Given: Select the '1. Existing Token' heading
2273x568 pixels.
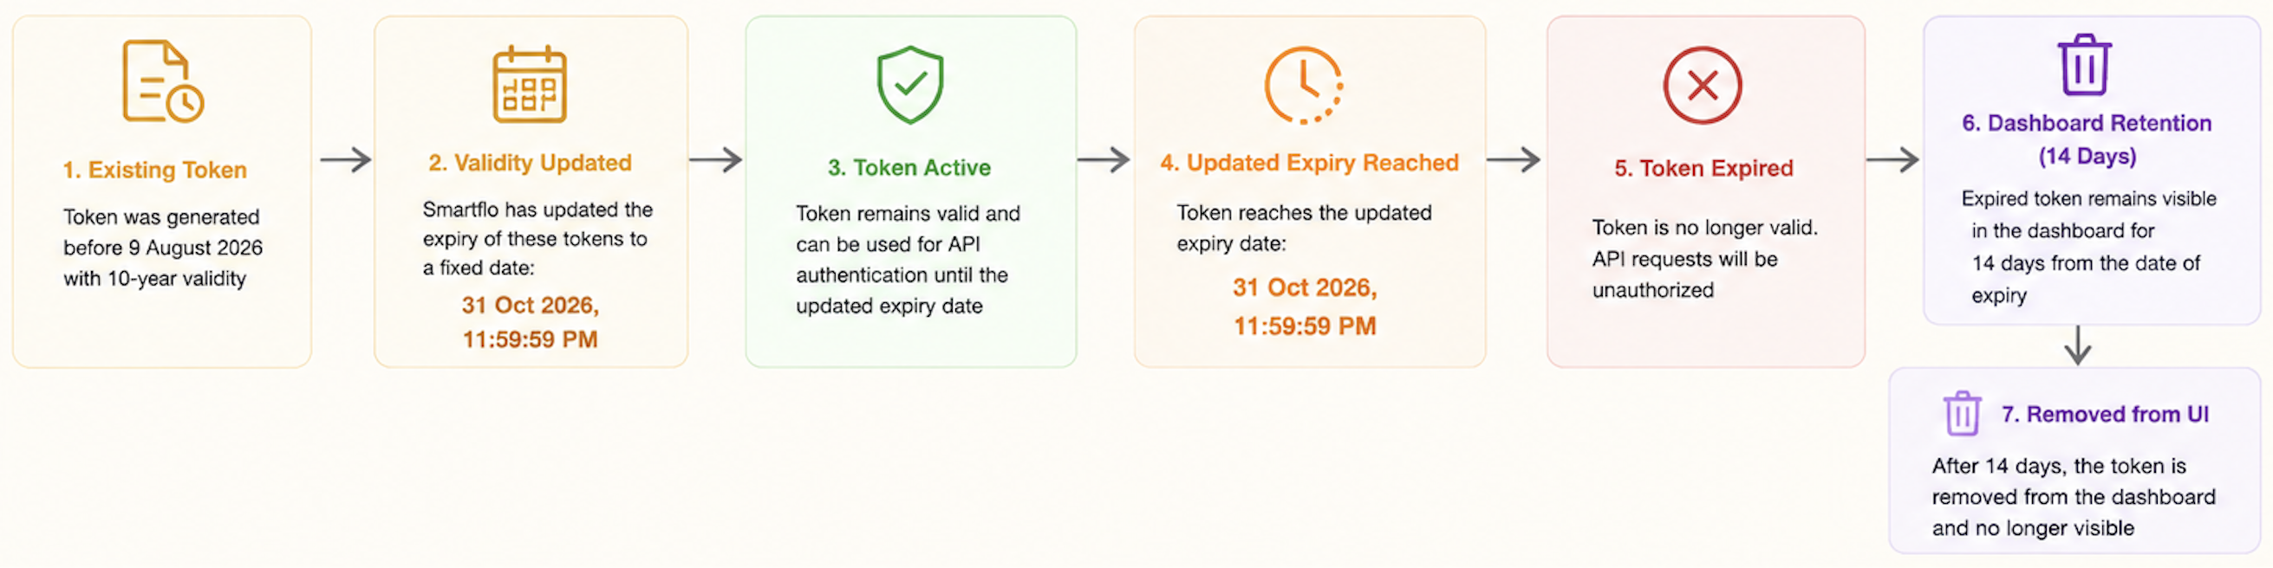Looking at the screenshot, I should point(154,170).
